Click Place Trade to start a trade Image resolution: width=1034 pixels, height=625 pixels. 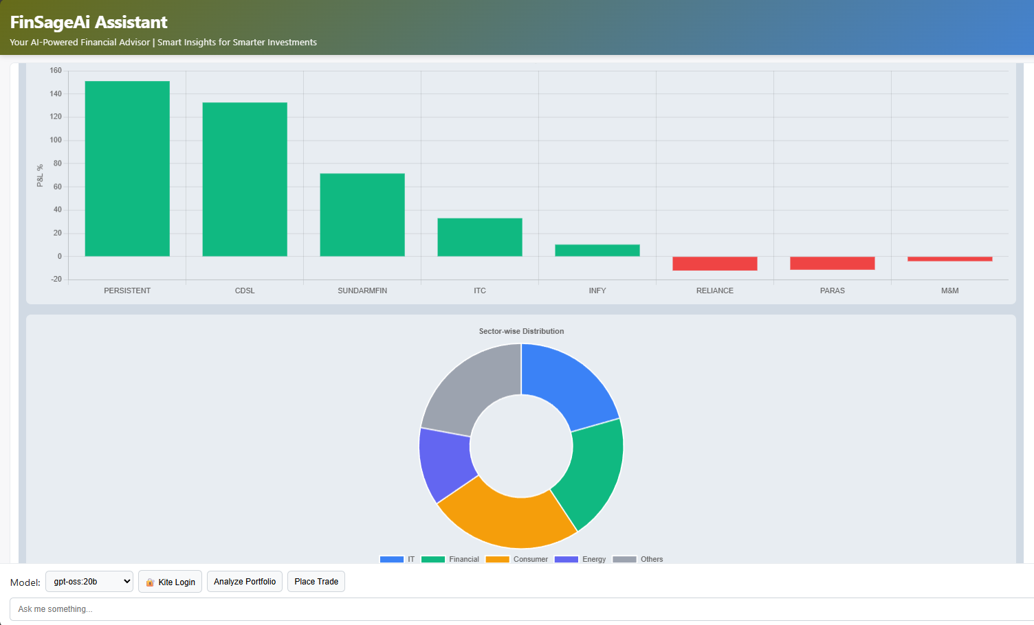pos(316,581)
